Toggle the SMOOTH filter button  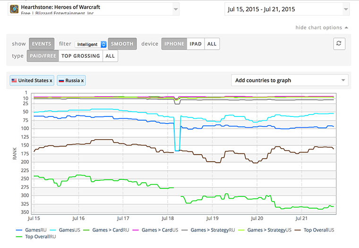(x=122, y=44)
